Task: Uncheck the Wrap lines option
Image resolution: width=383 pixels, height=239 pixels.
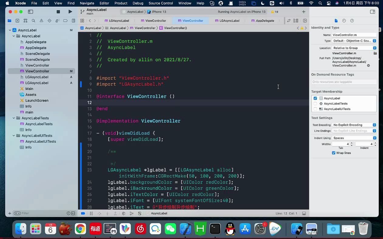Action: (x=334, y=153)
